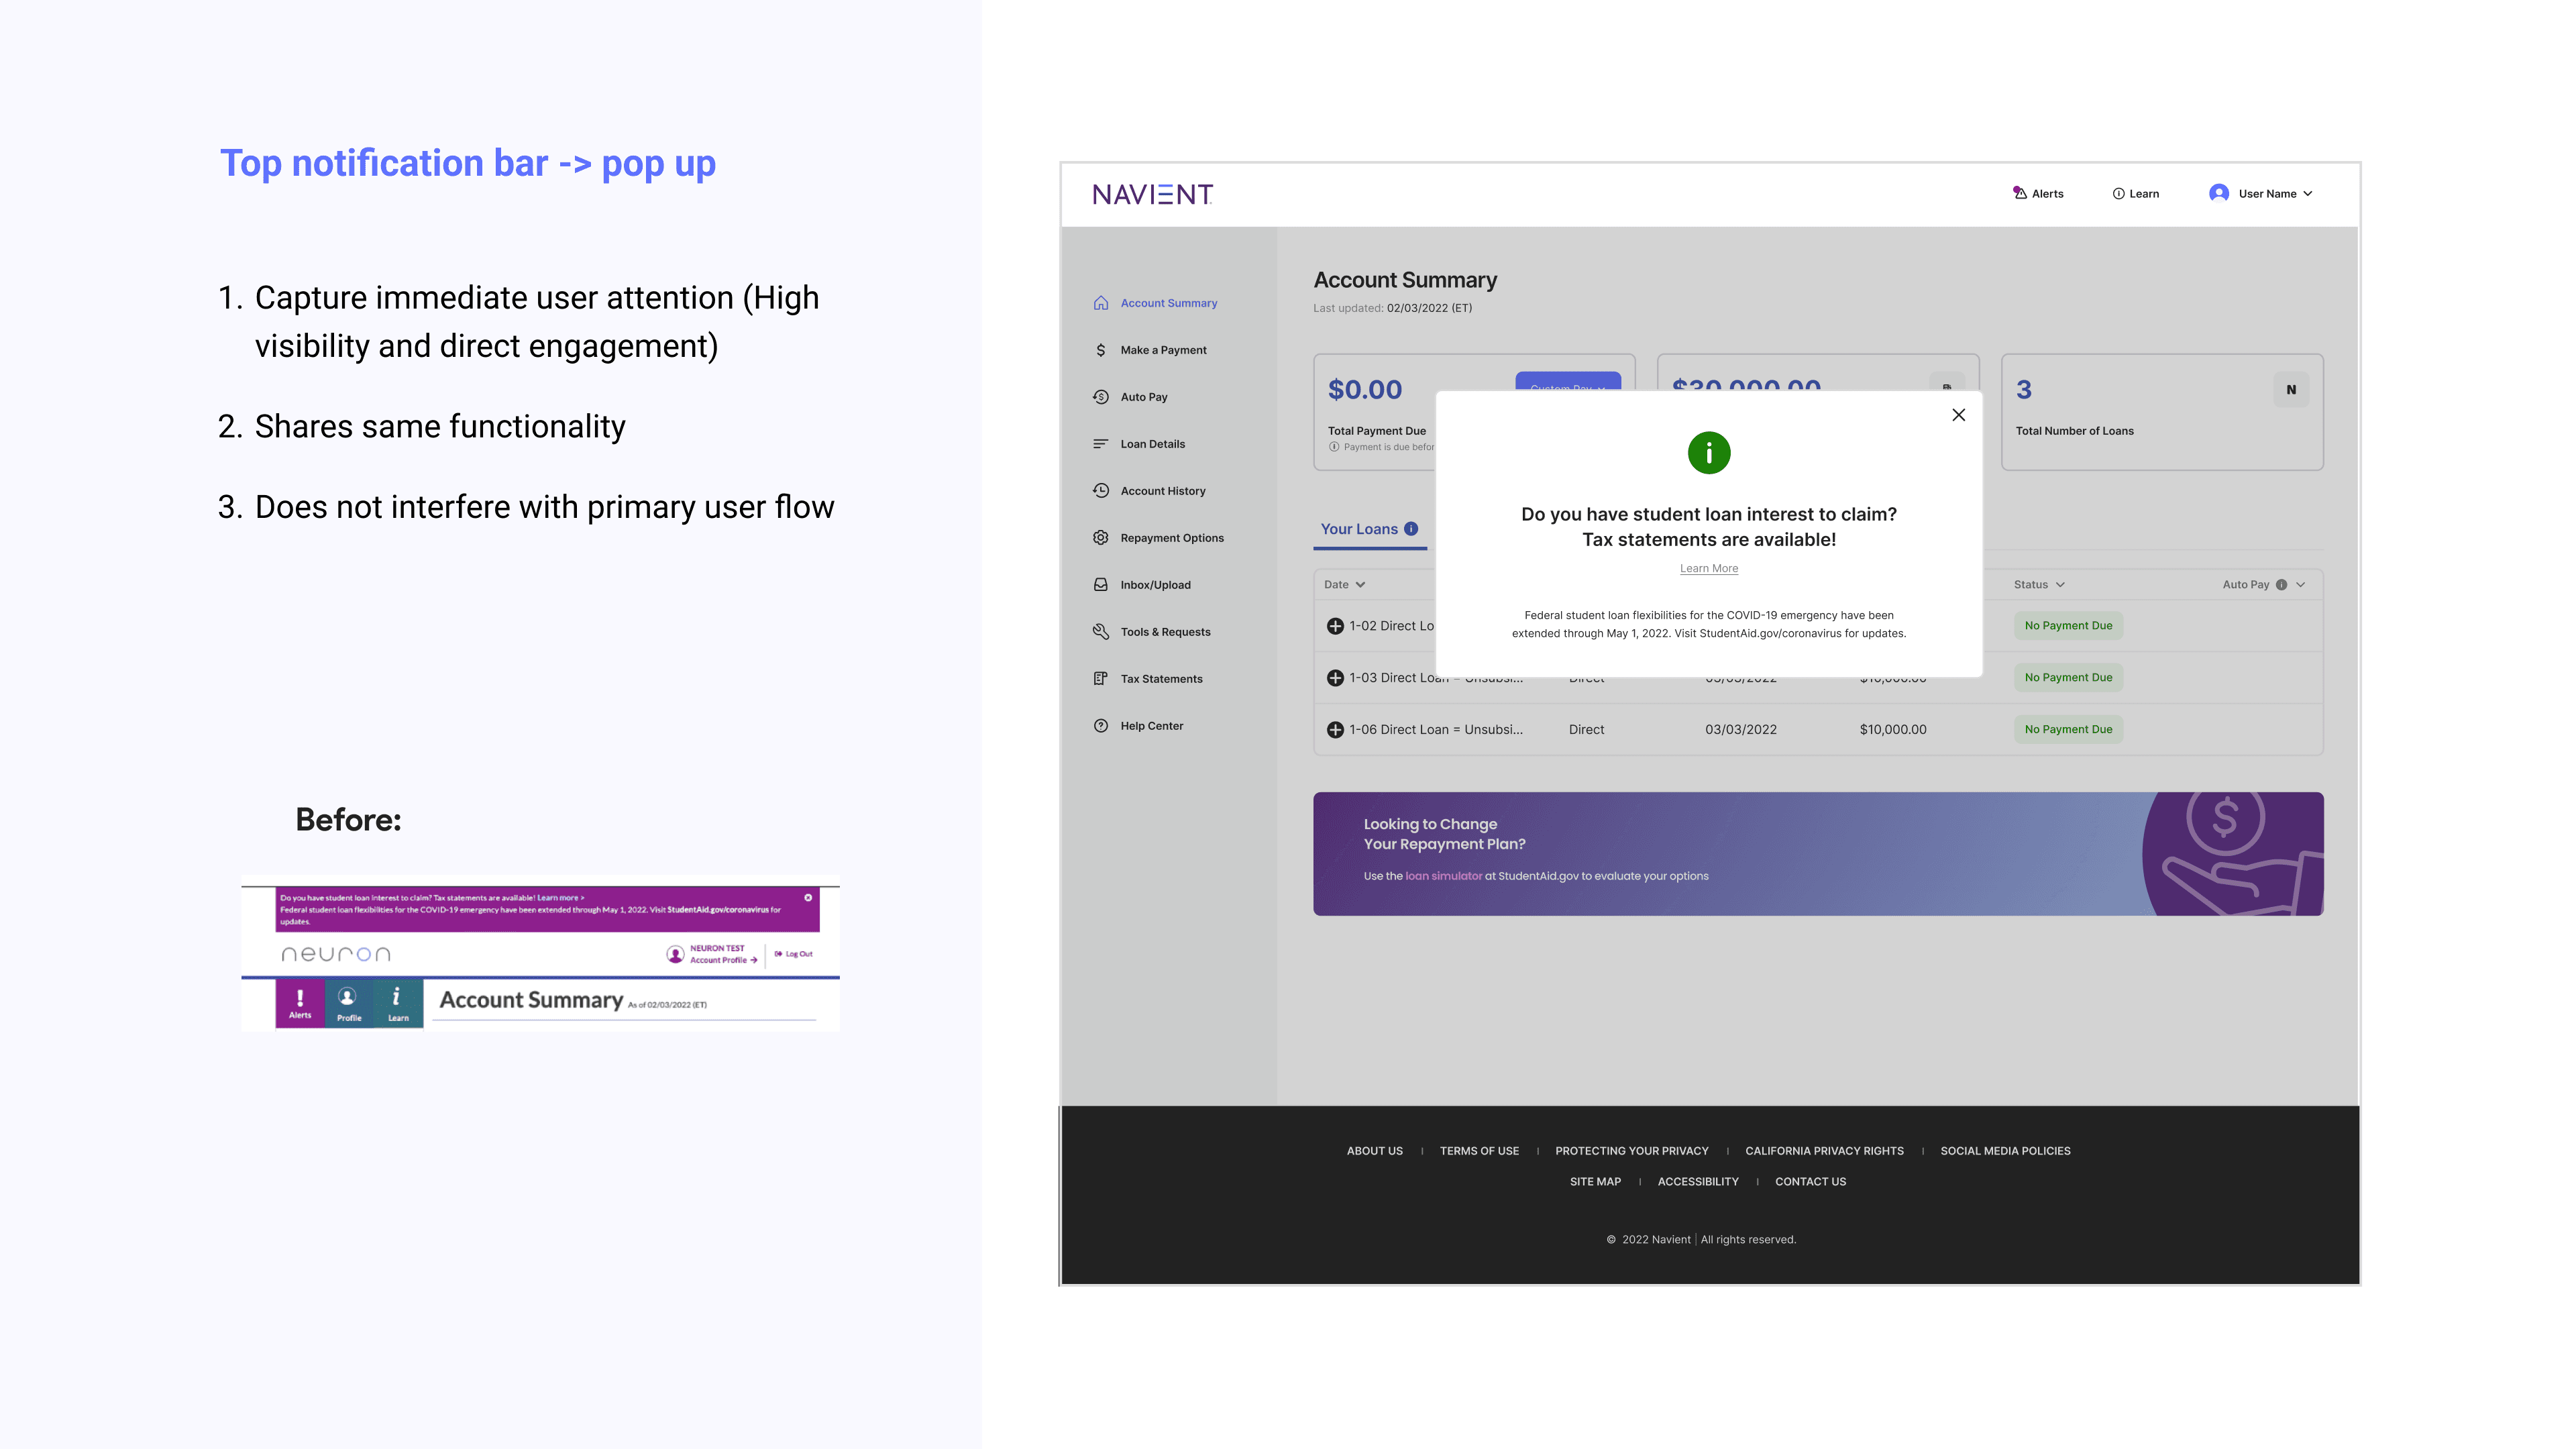The width and height of the screenshot is (2576, 1449).
Task: Click the Profile icon in the Before image
Action: (348, 1003)
